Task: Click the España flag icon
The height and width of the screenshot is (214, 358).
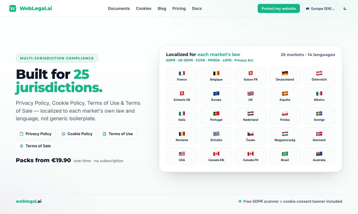Action: pos(285,93)
